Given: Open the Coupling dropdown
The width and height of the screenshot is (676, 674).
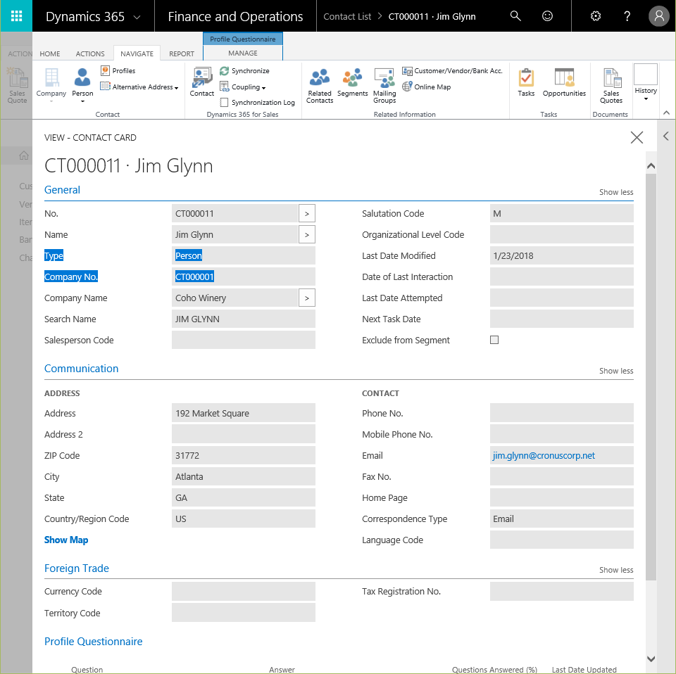Looking at the screenshot, I should click(x=243, y=87).
